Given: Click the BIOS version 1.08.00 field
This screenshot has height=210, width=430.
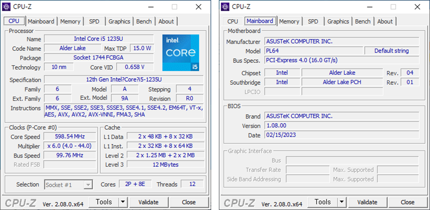Looking at the screenshot, I should point(342,126).
